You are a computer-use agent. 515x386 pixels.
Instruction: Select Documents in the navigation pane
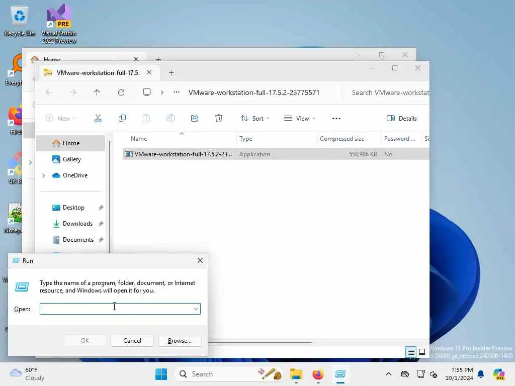point(70,240)
